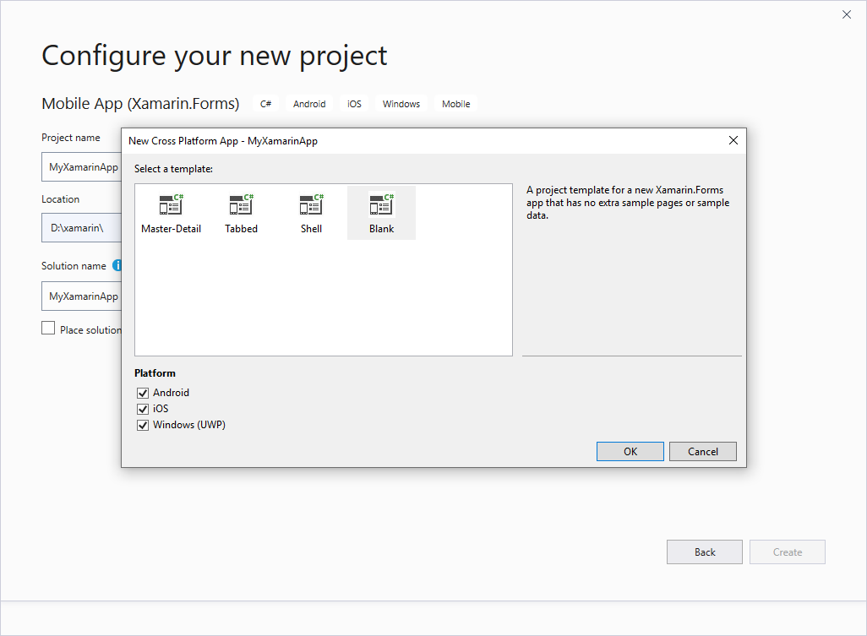Click the Solution name input field

[x=81, y=296]
